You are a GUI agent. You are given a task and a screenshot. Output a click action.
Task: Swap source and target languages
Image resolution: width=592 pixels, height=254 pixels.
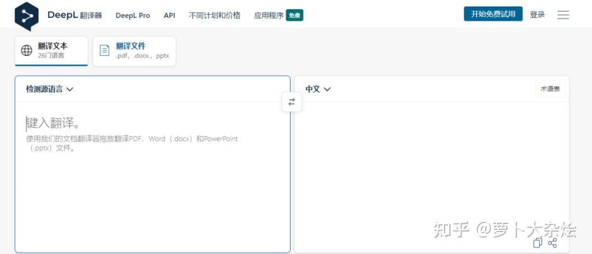(x=292, y=102)
